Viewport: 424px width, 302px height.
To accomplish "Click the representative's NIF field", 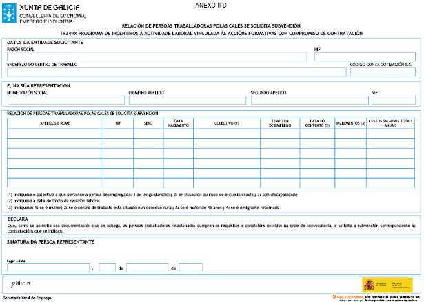I will tap(393, 100).
